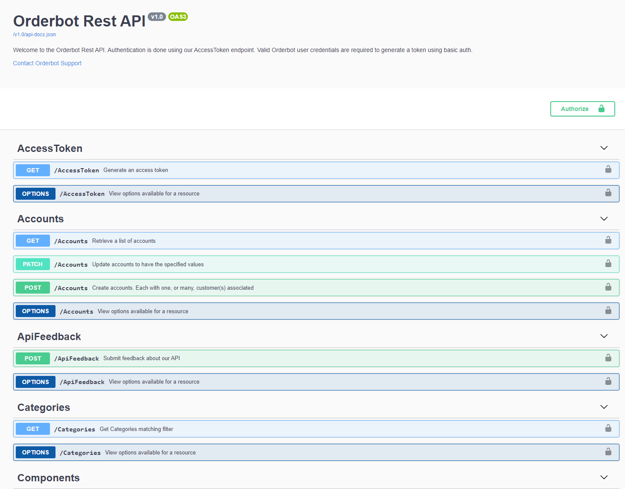The image size is (625, 489).
Task: Click 'Generate an access token' description
Action: (136, 170)
